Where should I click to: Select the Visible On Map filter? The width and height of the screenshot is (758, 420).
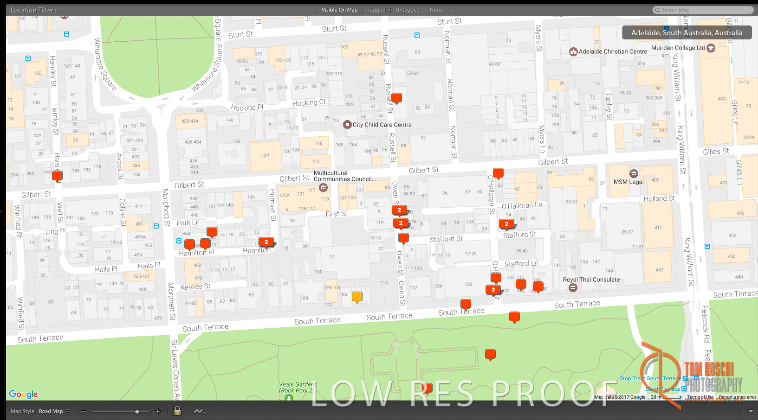pos(339,10)
